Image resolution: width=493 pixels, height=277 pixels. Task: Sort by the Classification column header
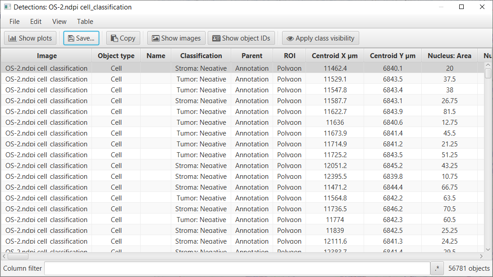(x=201, y=56)
